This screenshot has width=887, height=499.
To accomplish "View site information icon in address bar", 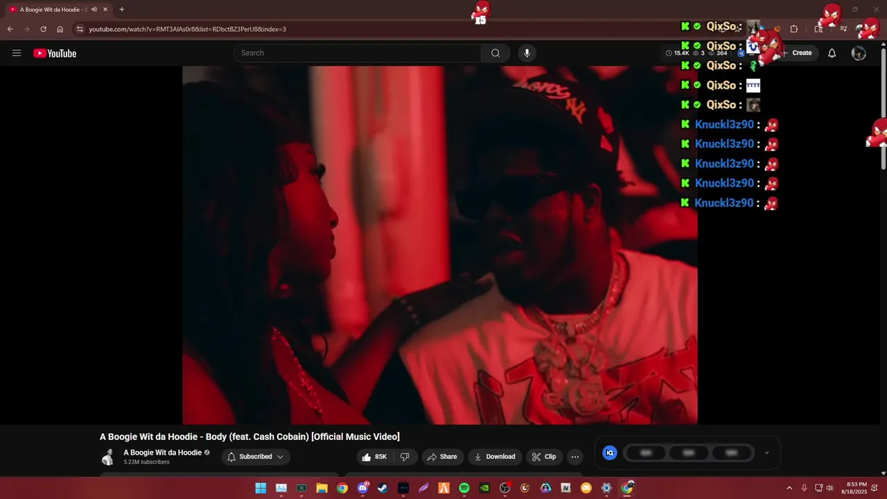I will 80,29.
